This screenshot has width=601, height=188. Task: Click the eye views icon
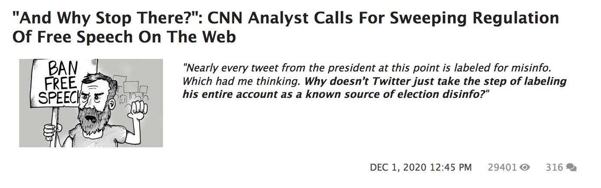(525, 167)
